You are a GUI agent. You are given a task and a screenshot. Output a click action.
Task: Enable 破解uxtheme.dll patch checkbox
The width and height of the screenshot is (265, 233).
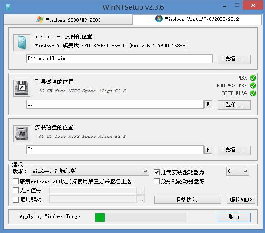[15, 182]
